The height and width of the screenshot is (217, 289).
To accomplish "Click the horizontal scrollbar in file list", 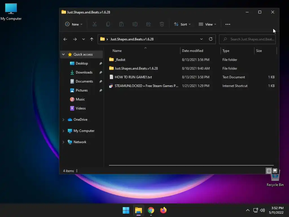I will (191, 165).
